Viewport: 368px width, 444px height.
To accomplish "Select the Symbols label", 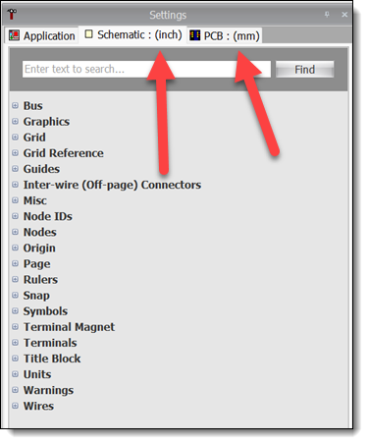I will tap(45, 311).
